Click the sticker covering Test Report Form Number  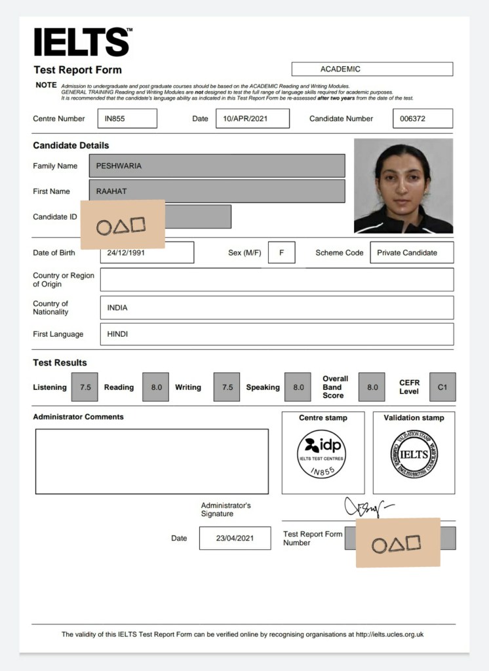398,543
